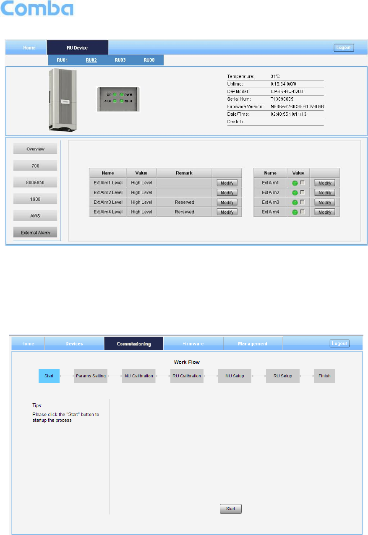
Task: Modify the Ext Alm3 Level setting
Action: point(227,202)
